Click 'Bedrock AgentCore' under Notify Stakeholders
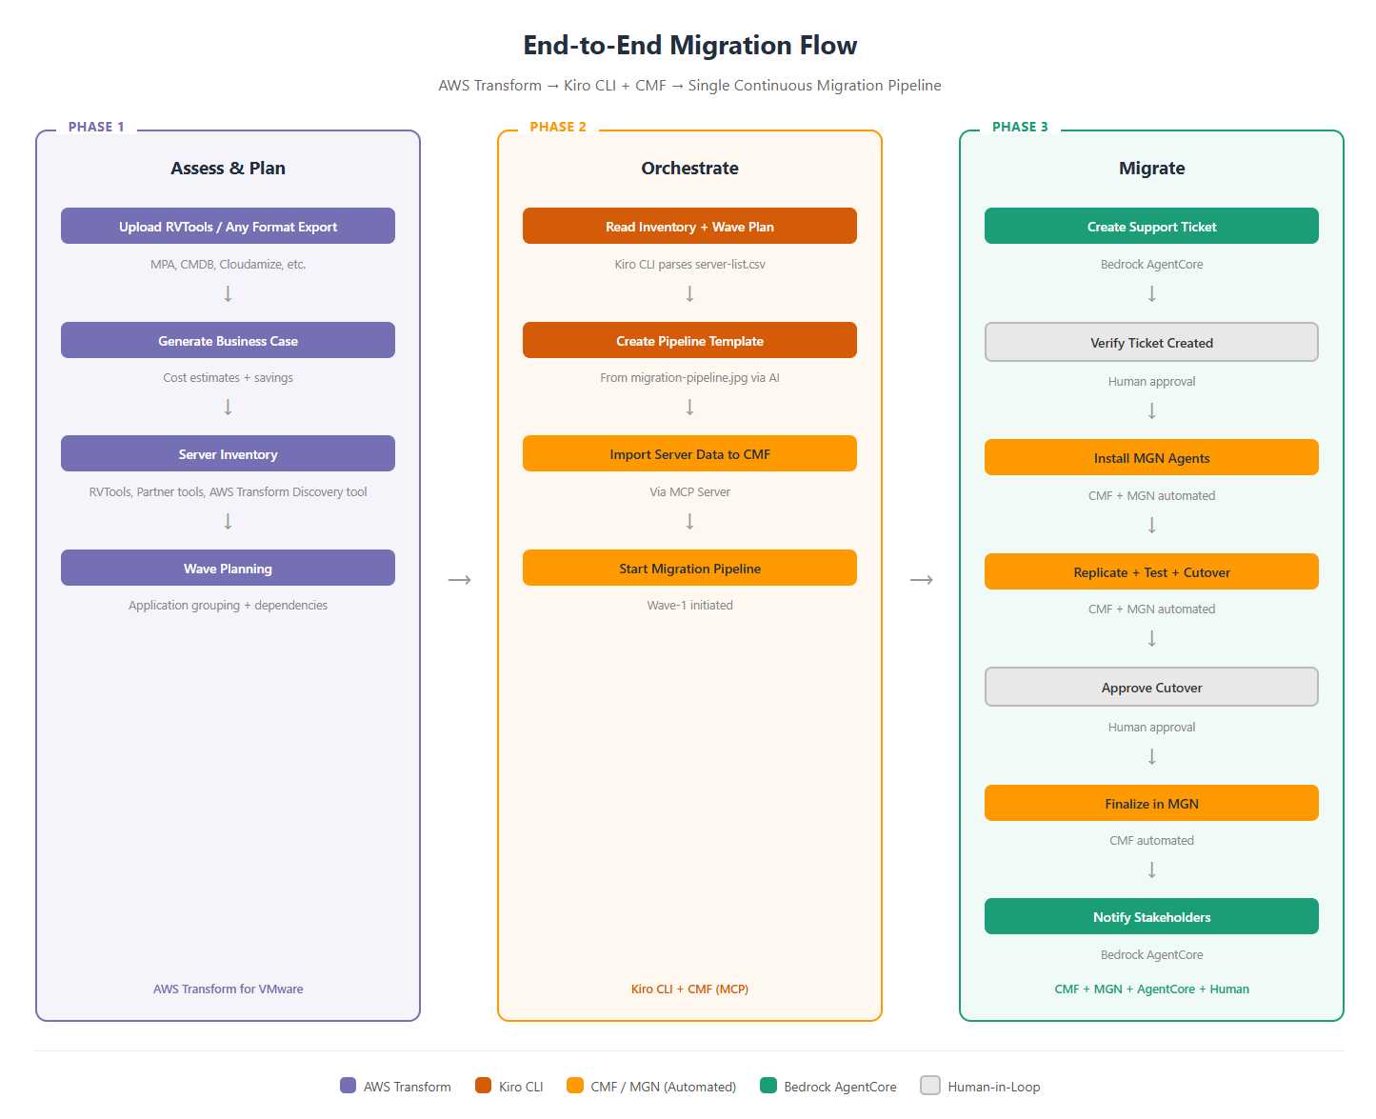Screen dimensions: 1376x1119 1151,955
